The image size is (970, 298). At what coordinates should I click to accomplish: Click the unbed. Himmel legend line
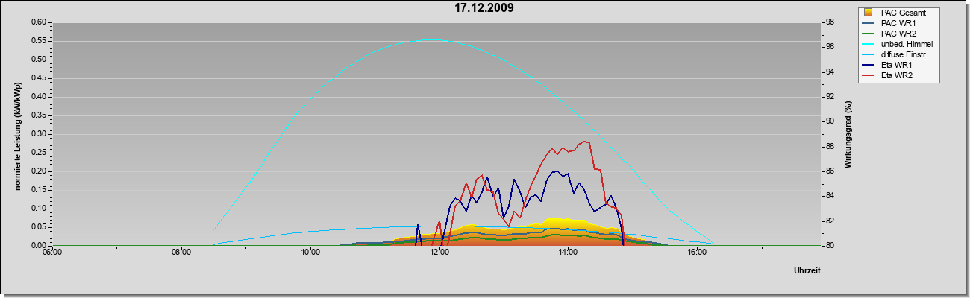869,44
